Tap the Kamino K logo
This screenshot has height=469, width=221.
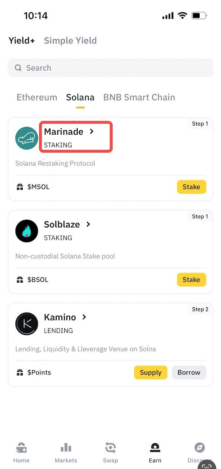coord(27,324)
